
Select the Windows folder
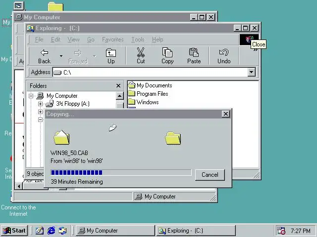(143, 102)
